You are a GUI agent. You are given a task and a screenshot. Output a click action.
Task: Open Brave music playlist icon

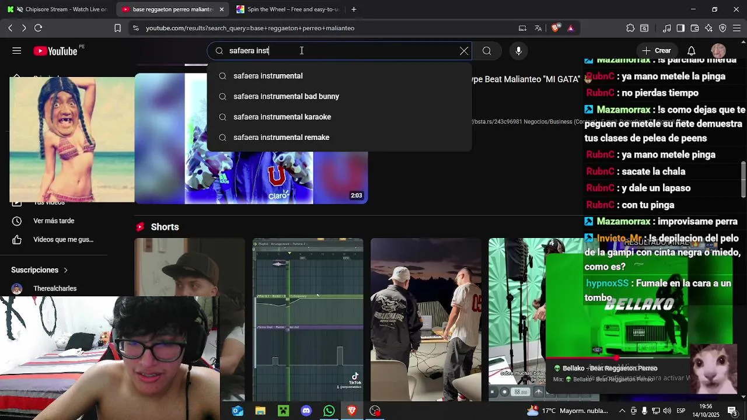(x=666, y=28)
